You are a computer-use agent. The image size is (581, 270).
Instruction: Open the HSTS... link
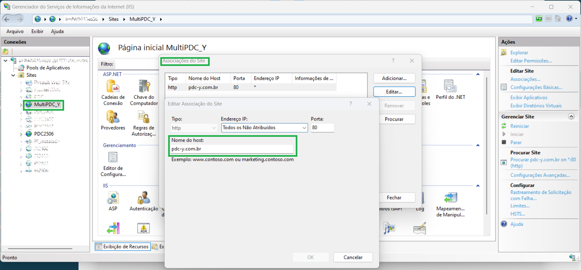(518, 214)
